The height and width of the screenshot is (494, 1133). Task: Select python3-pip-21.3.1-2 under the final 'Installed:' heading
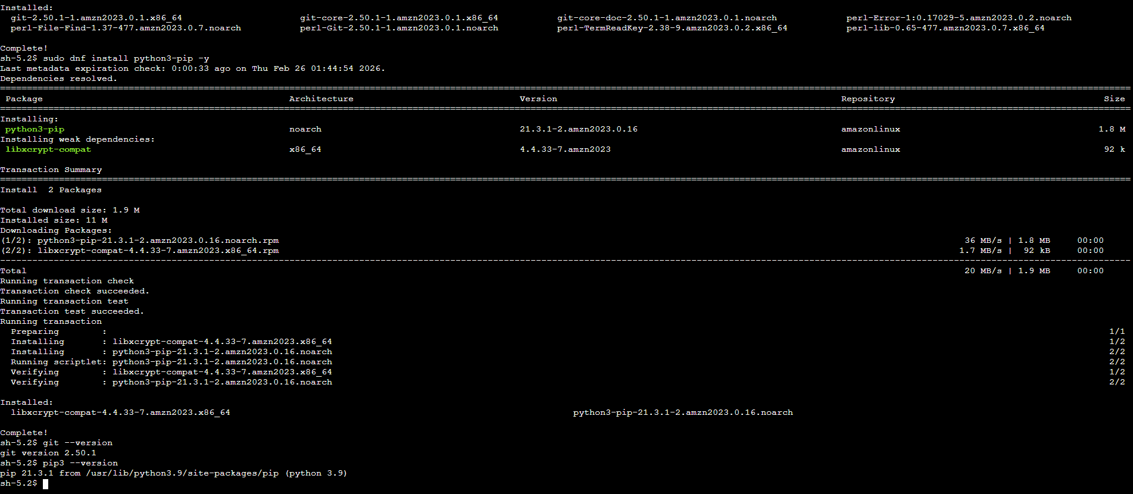coord(683,412)
